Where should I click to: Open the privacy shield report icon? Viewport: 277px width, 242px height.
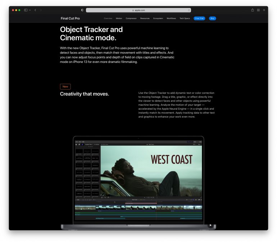coord(82,10)
